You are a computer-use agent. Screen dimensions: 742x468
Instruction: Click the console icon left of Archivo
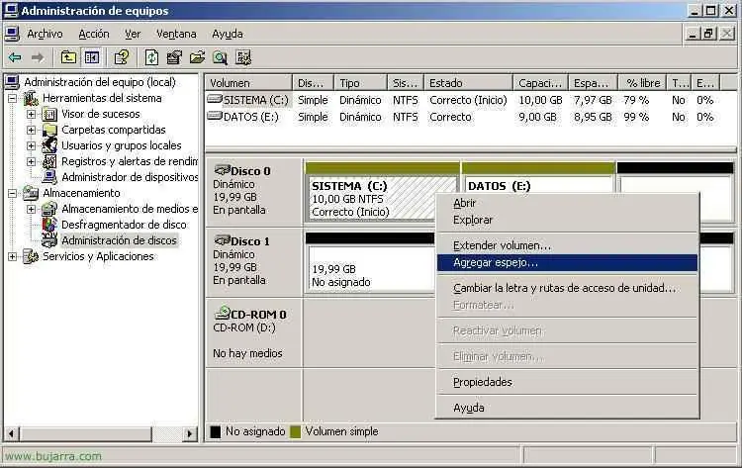12,34
